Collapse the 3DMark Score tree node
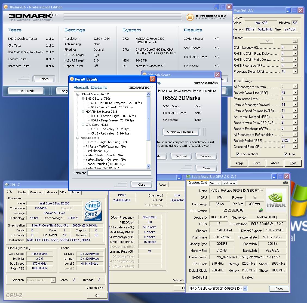 point(78,94)
